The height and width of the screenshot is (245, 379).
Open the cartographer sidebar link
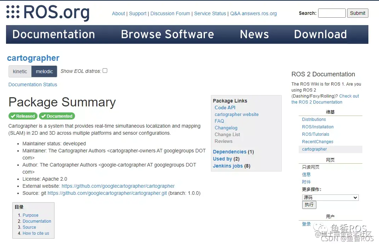click(314, 149)
